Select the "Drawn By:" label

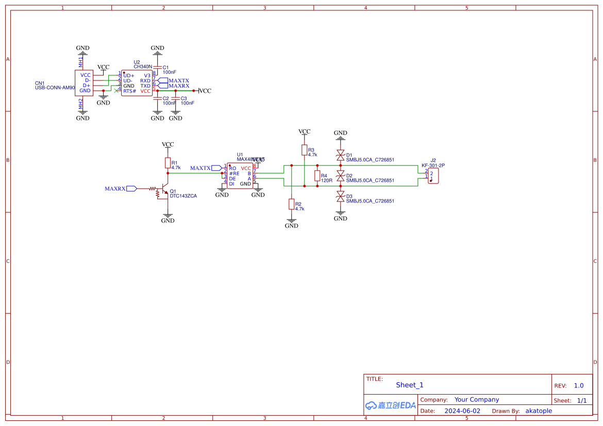(x=506, y=411)
